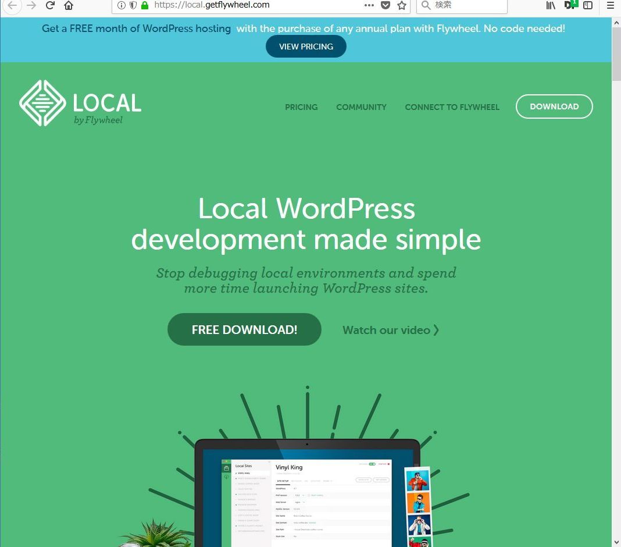Go to the browser home page icon
621x547 pixels.
pyautogui.click(x=69, y=5)
